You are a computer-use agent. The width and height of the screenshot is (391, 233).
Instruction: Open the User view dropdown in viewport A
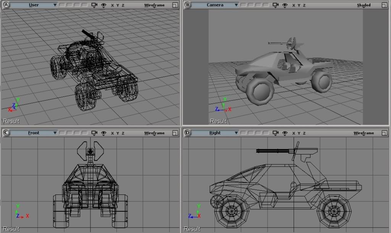(x=34, y=5)
